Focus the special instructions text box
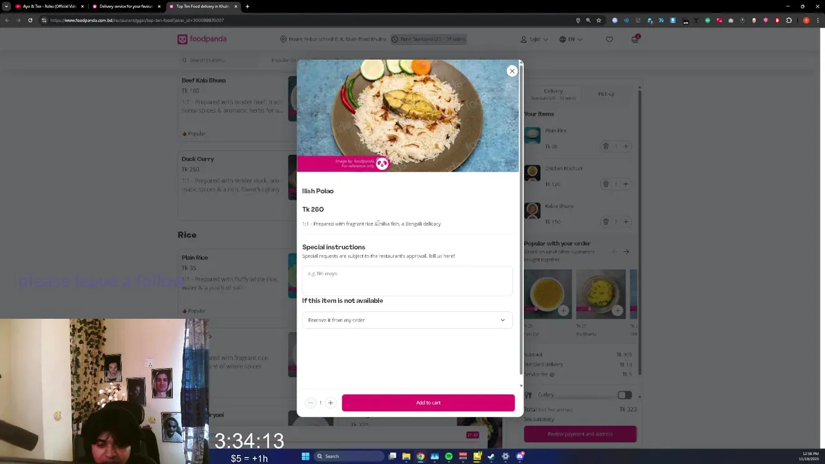 (407, 280)
